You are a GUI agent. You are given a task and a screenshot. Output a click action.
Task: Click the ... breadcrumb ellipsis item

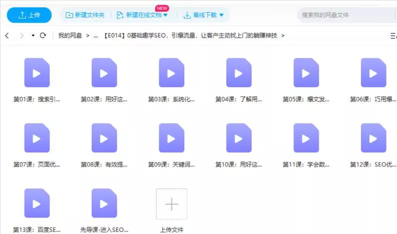click(95, 35)
